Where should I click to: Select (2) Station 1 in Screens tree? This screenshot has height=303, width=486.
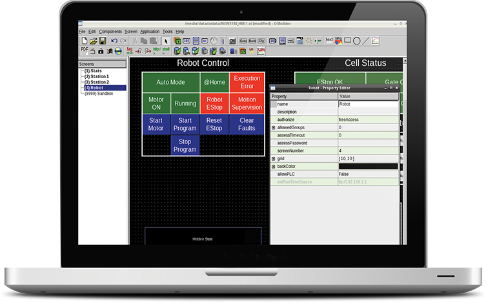[x=96, y=76]
